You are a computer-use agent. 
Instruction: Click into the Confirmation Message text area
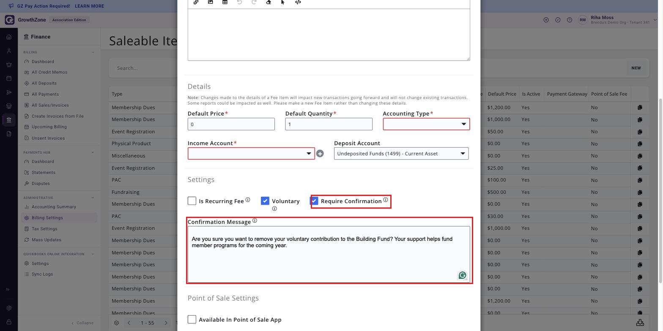(x=329, y=254)
